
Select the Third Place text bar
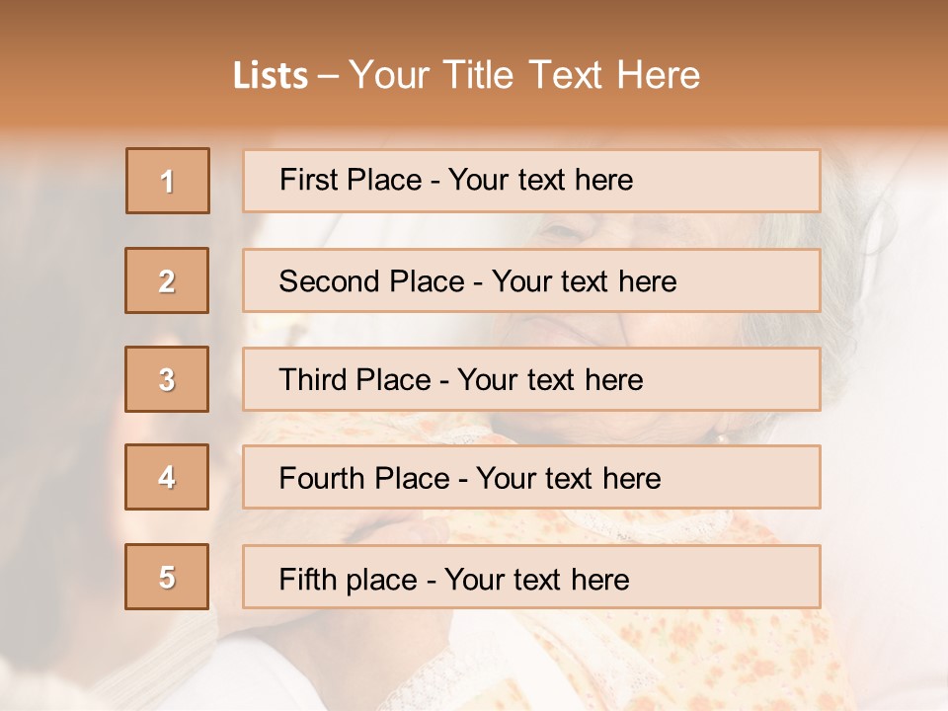531,379
